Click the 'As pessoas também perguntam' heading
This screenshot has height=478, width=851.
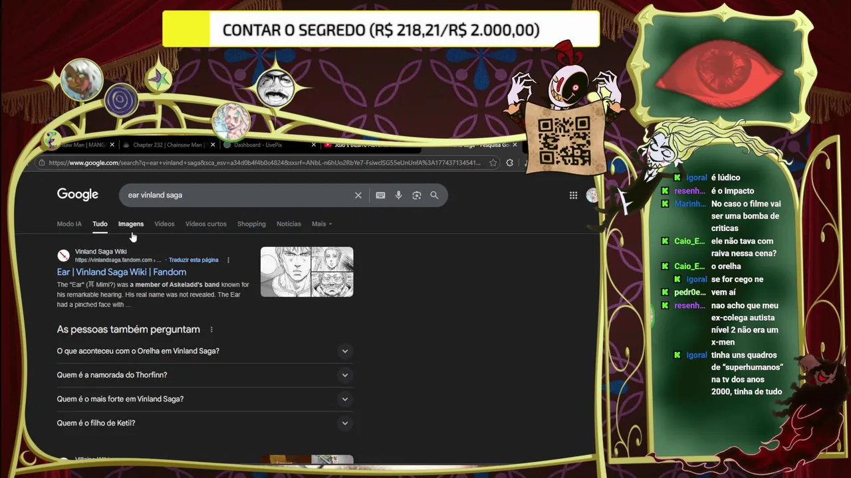[128, 329]
